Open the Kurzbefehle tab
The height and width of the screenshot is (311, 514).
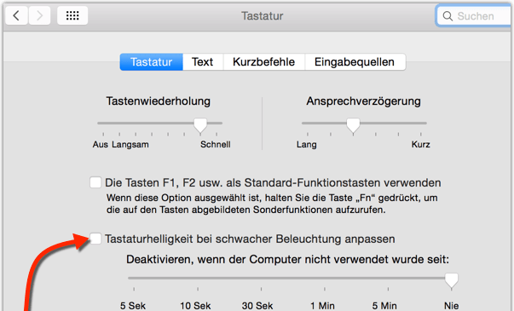264,62
